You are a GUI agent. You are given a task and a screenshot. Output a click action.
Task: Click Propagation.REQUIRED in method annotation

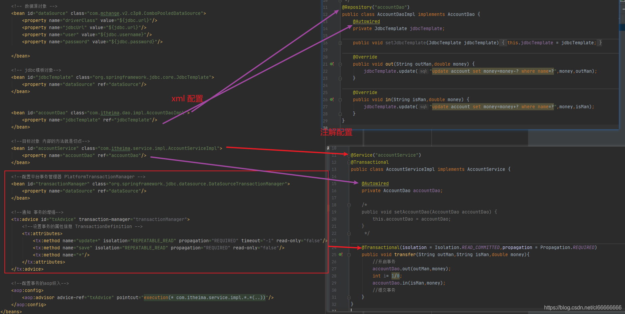tap(567, 247)
